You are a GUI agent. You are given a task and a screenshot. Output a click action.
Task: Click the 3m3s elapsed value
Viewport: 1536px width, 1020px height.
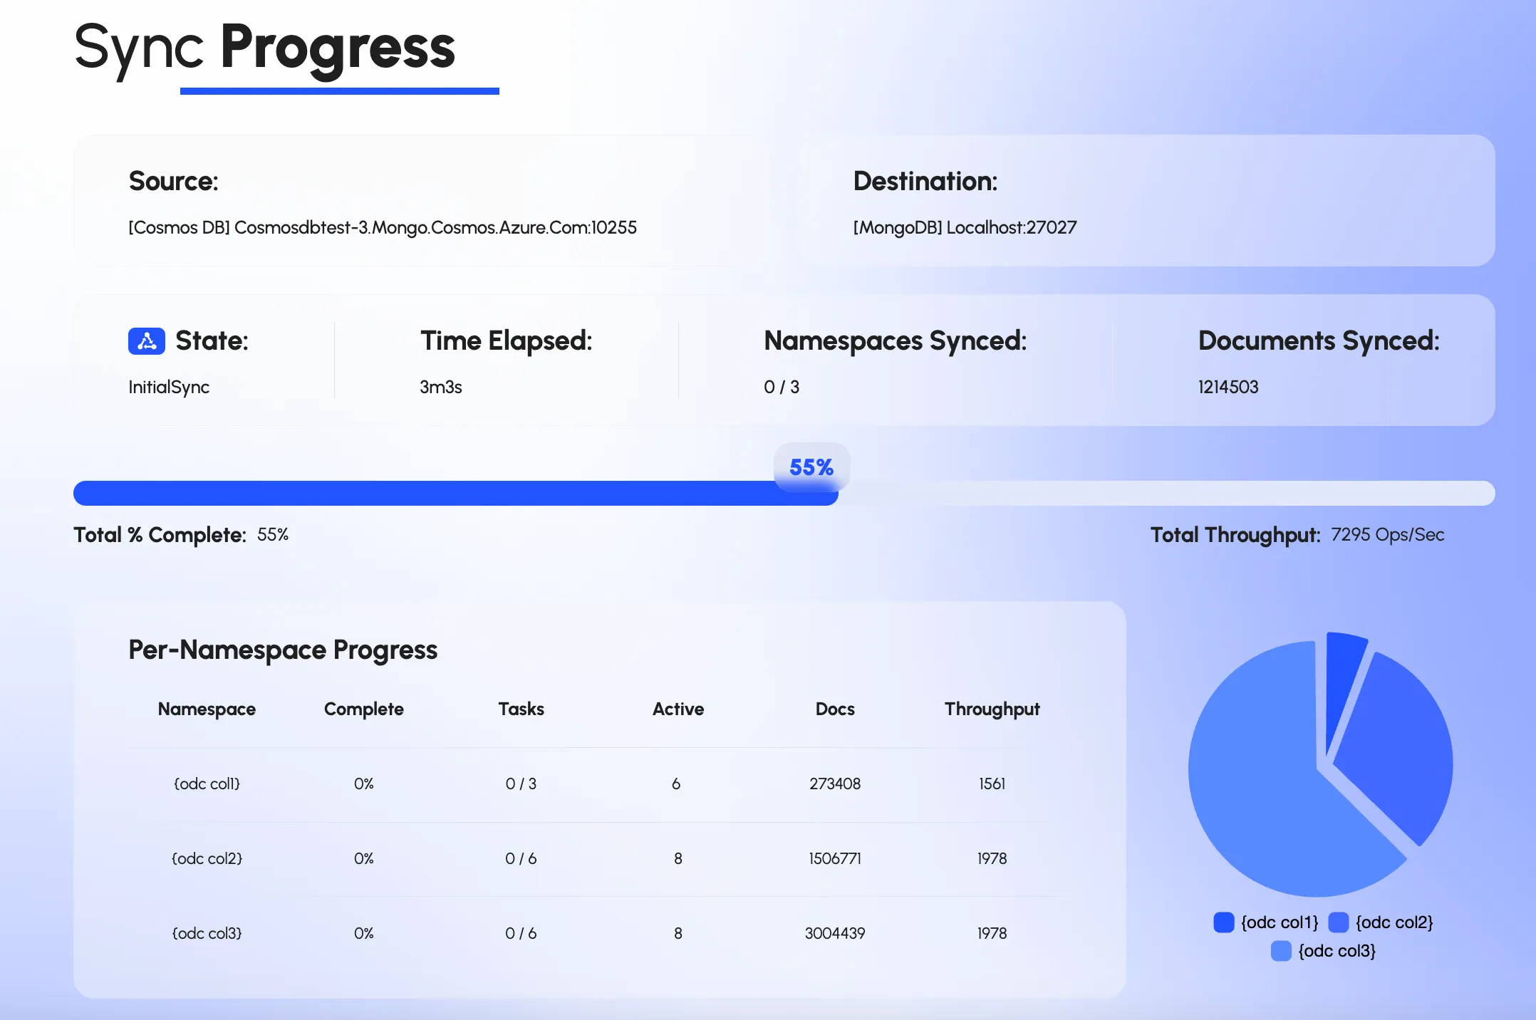(441, 387)
